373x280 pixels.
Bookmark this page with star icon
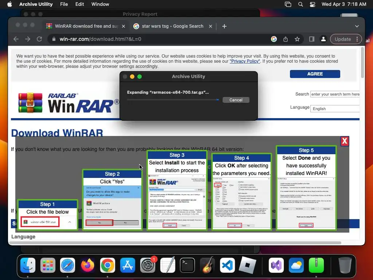[297, 39]
